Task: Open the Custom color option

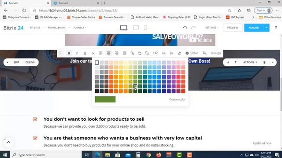Action: (177, 100)
